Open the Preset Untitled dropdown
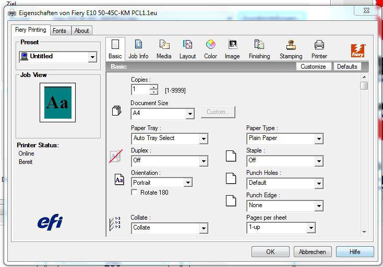Viewport: 383px width, 267px height. coord(92,57)
